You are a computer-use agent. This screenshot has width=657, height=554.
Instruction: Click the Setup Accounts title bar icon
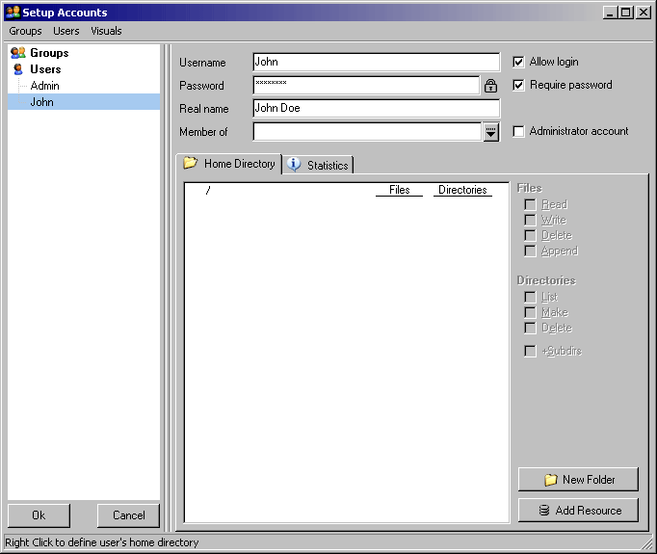click(x=13, y=13)
